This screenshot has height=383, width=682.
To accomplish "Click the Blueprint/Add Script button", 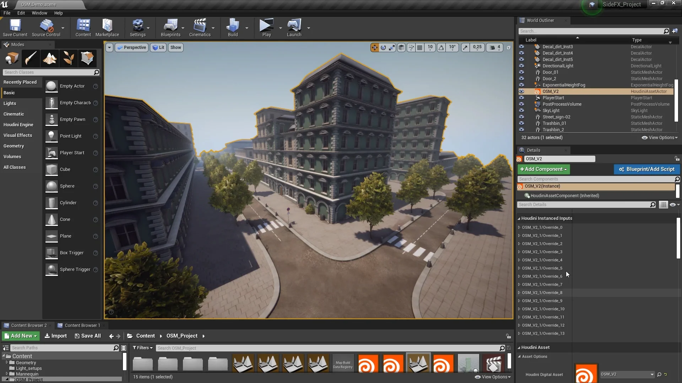I will click(x=646, y=169).
